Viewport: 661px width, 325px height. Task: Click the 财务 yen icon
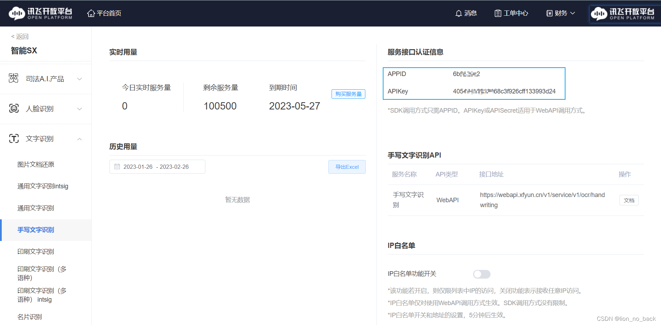pos(549,13)
